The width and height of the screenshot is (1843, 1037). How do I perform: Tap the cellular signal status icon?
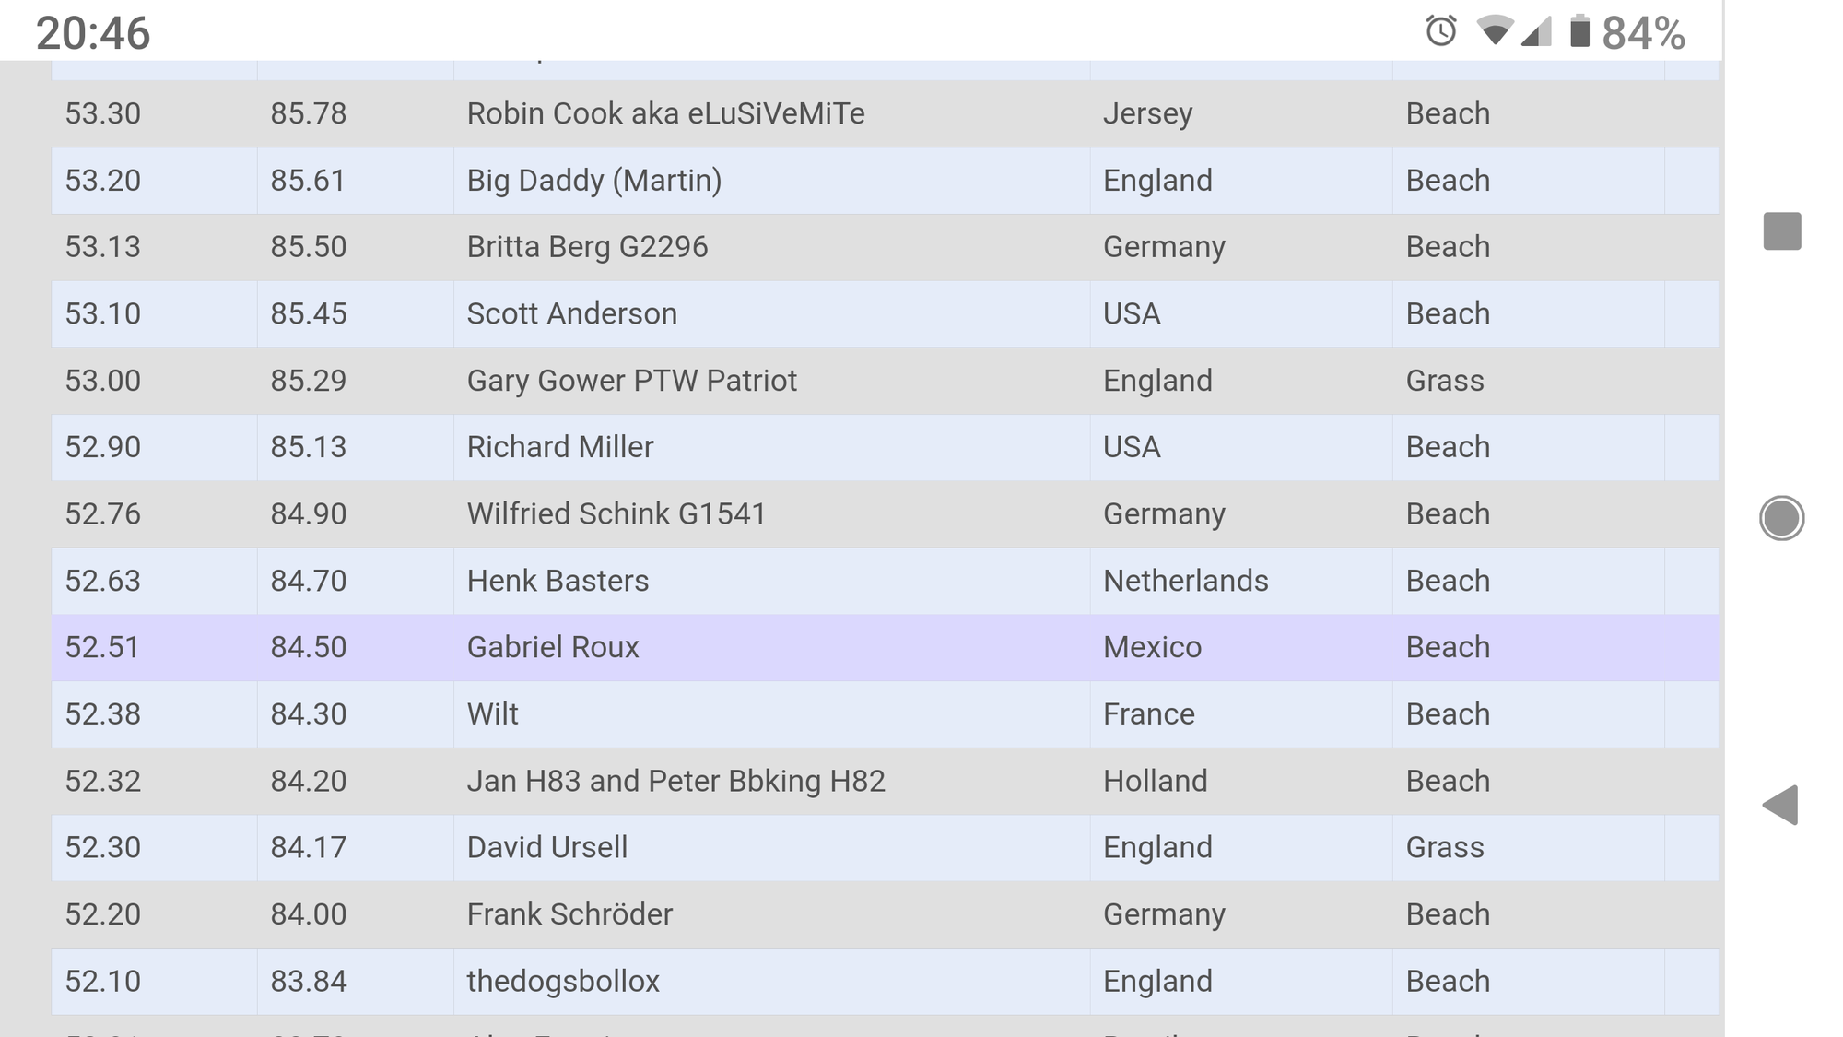coord(1535,31)
